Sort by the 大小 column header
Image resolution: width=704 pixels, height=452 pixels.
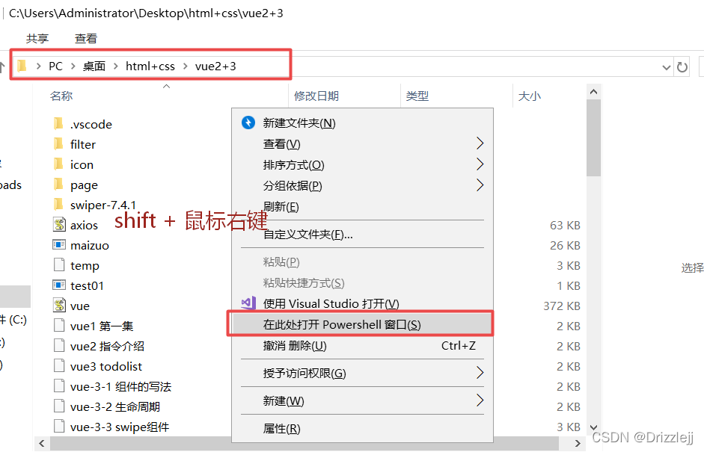coord(530,96)
